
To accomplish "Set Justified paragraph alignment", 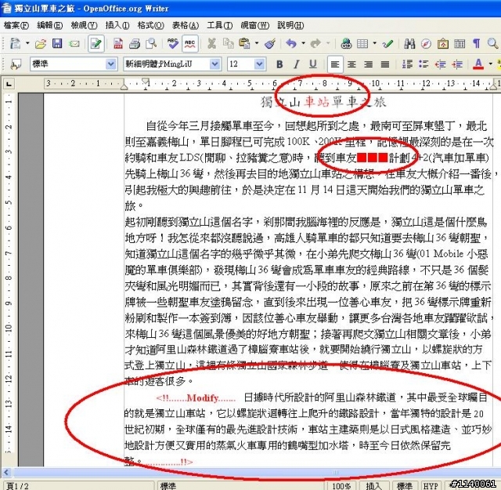I will pyautogui.click(x=385, y=64).
